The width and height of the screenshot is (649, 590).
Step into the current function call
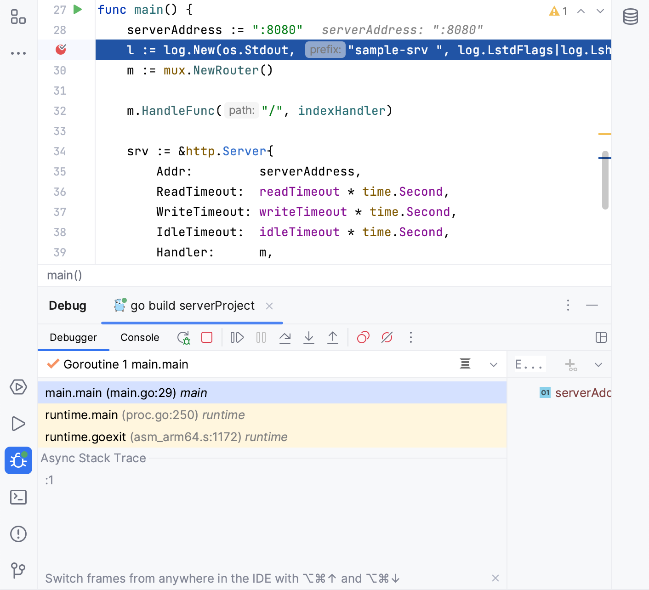(x=308, y=337)
